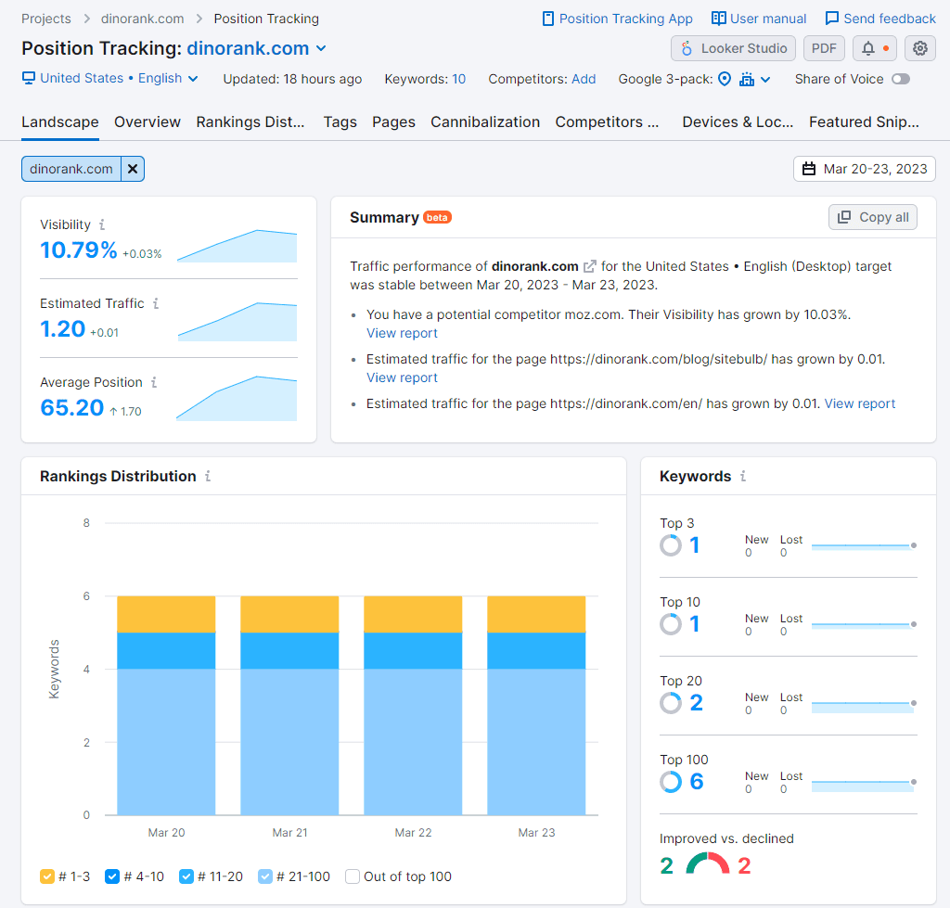Click Add next to Competitors

pos(584,79)
